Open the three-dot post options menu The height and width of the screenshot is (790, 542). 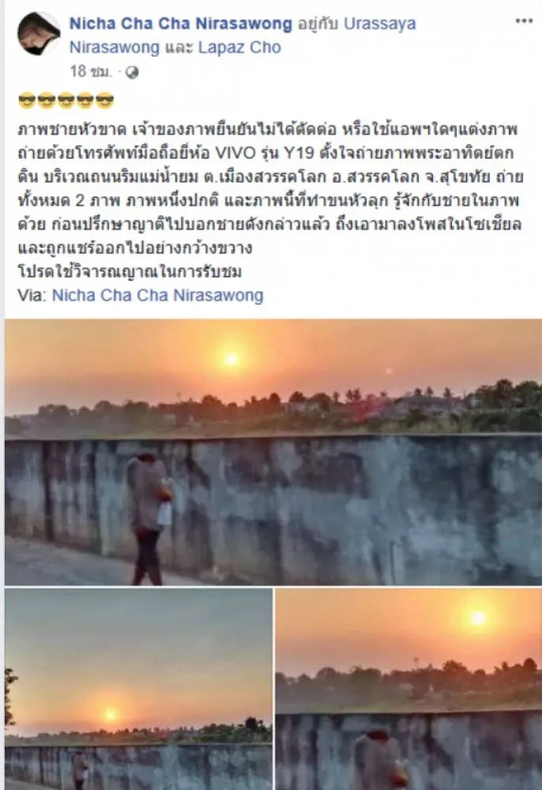click(523, 21)
